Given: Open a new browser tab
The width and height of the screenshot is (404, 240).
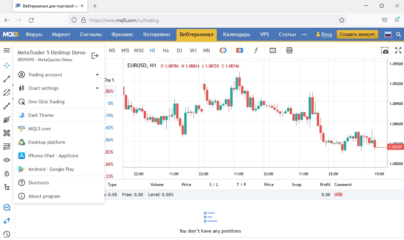Looking at the screenshot, I should [x=95, y=6].
